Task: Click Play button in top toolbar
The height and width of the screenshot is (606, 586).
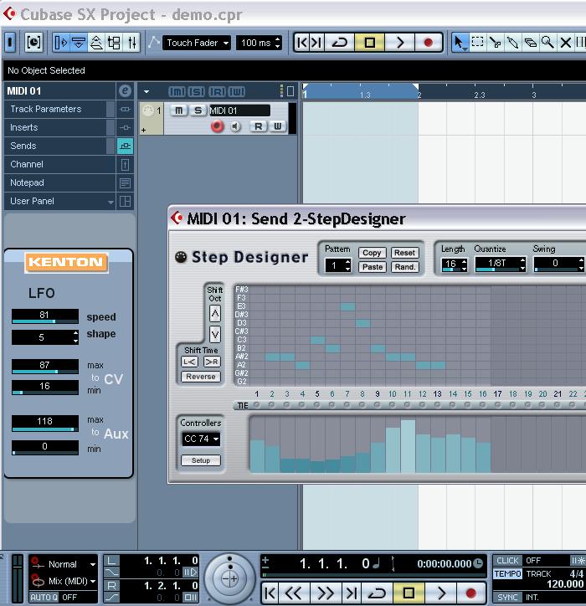Action: [399, 42]
